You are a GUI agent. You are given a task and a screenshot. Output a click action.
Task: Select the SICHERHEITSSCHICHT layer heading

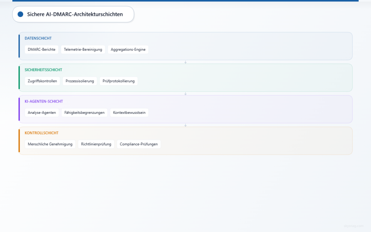point(43,70)
